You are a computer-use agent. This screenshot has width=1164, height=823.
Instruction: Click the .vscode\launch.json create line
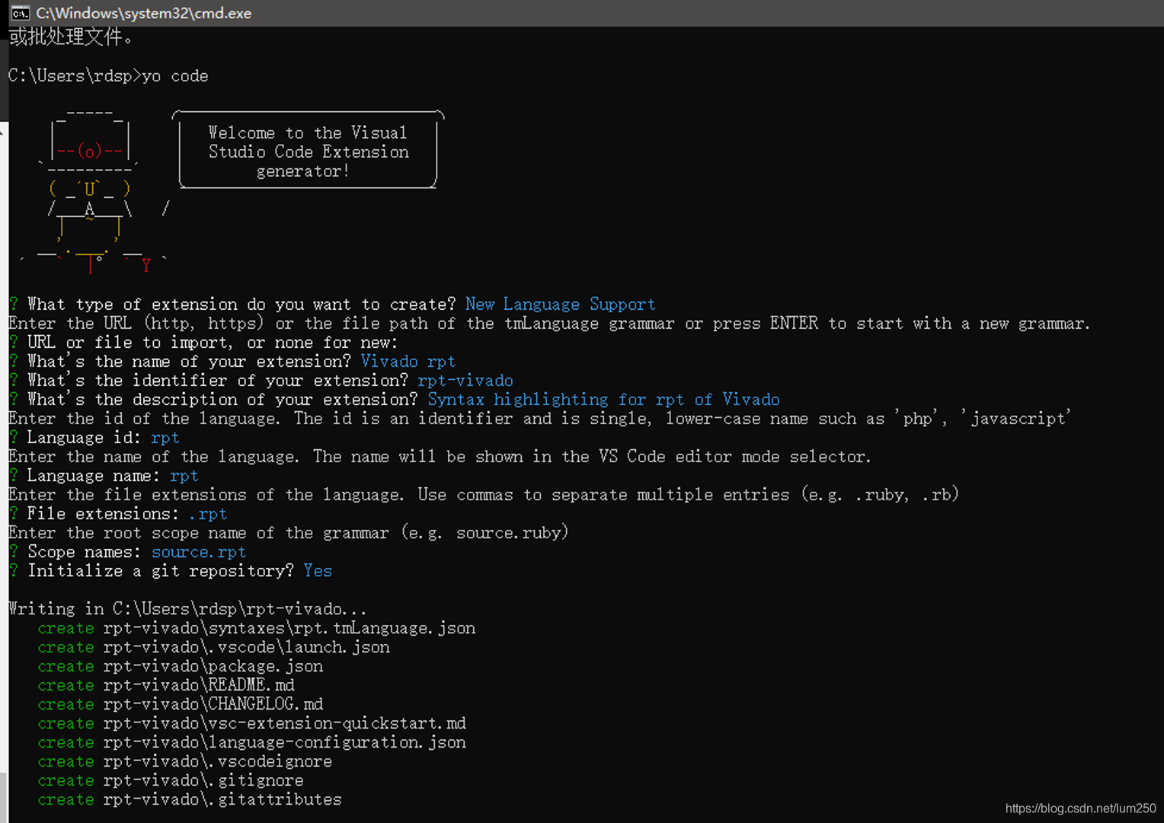(x=213, y=647)
